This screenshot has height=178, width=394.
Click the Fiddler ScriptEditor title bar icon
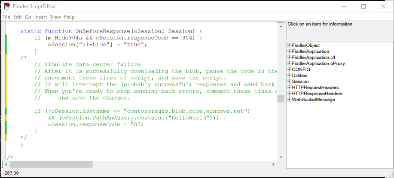[x=7, y=6]
